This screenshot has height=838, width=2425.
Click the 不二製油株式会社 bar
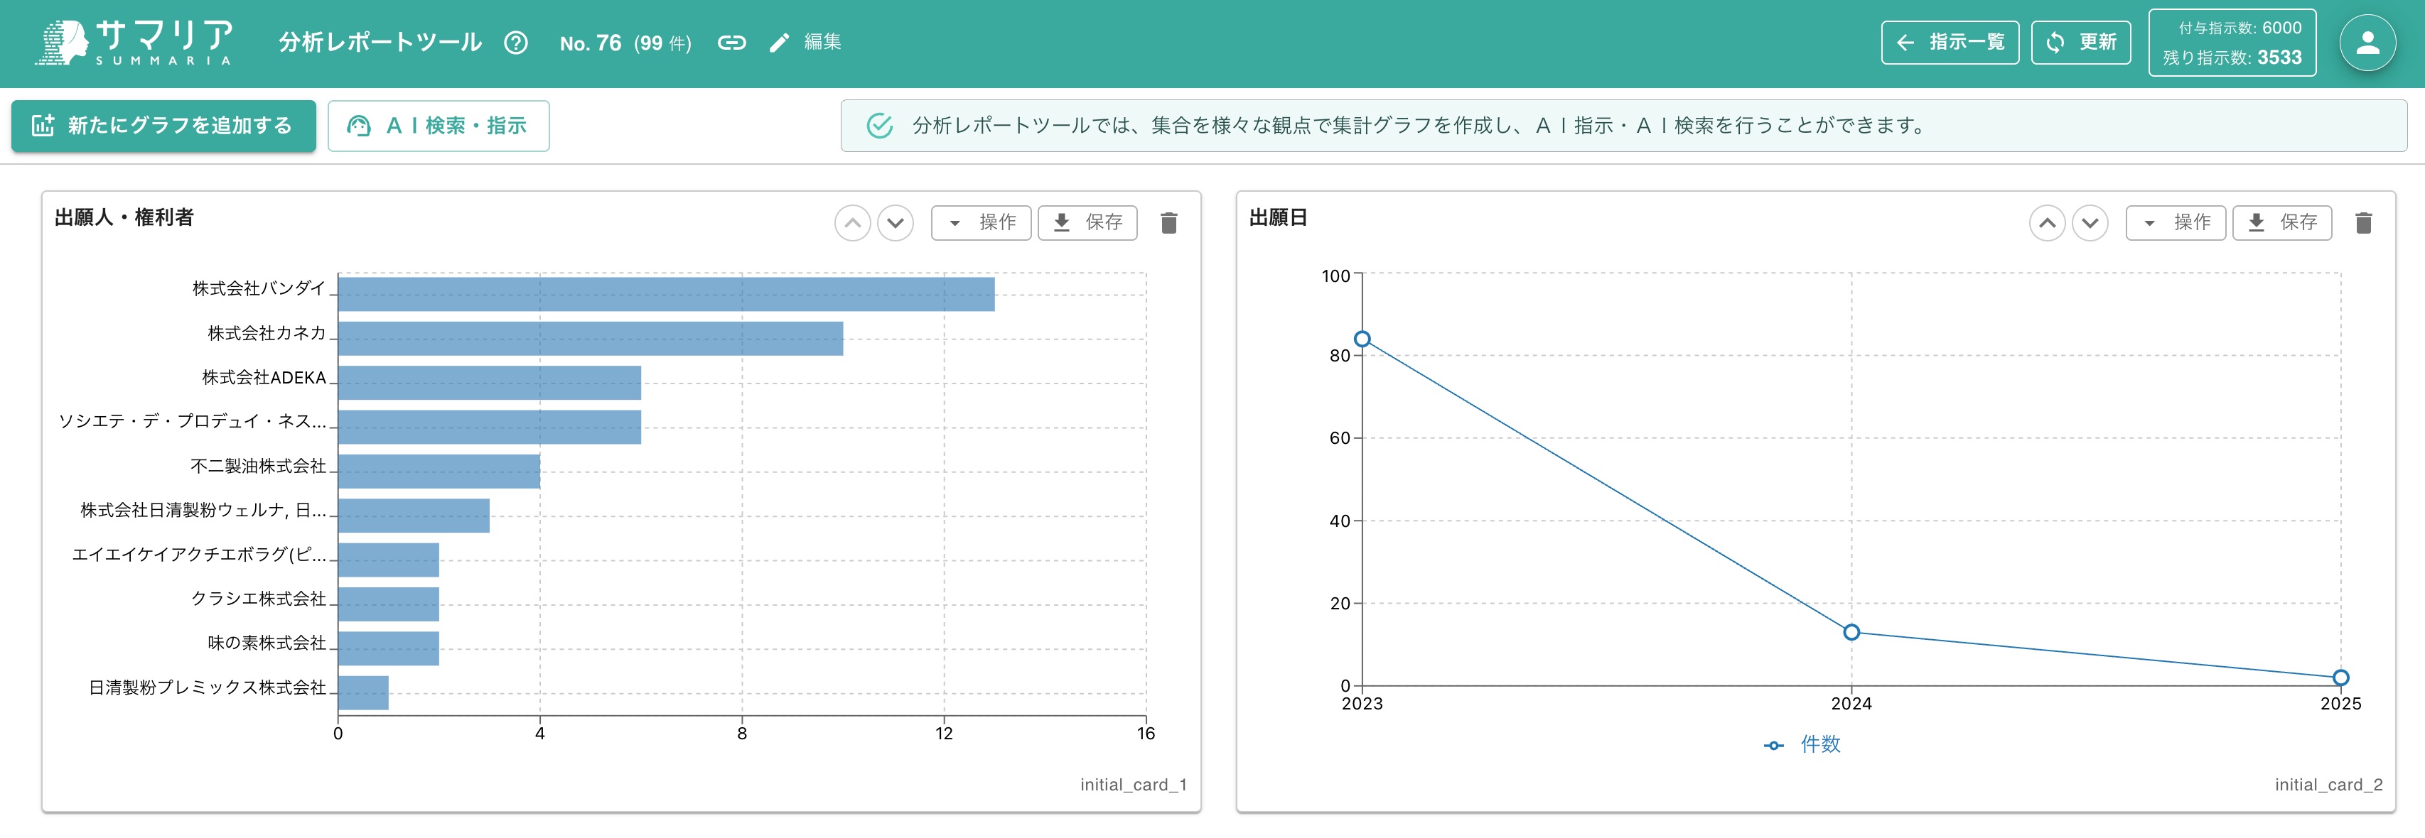tap(440, 472)
